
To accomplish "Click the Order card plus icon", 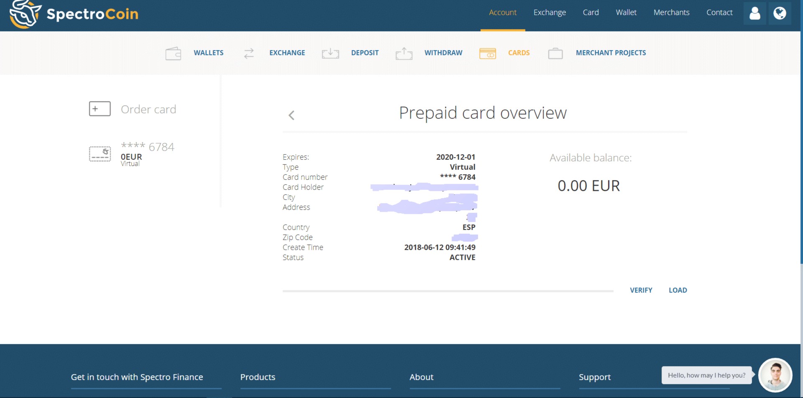I will tap(100, 109).
